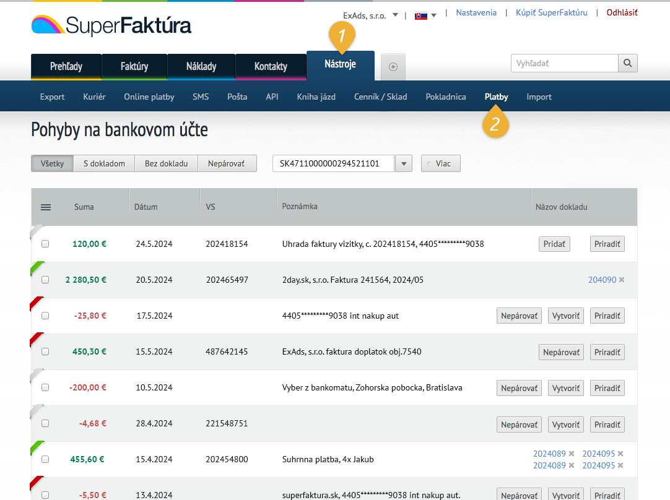Click Vytvoriť in the -200,00 € row

click(x=566, y=388)
